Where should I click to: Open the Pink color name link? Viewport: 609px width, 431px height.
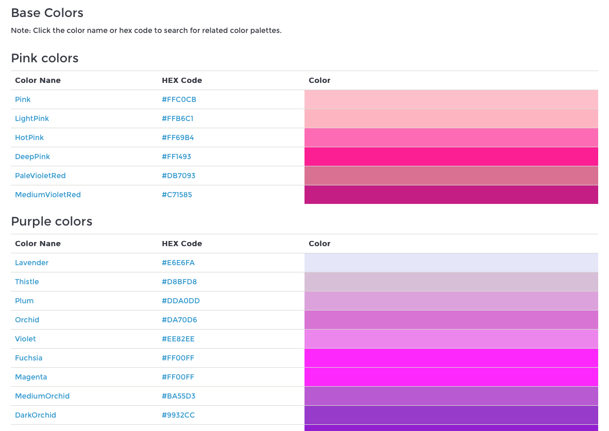23,99
